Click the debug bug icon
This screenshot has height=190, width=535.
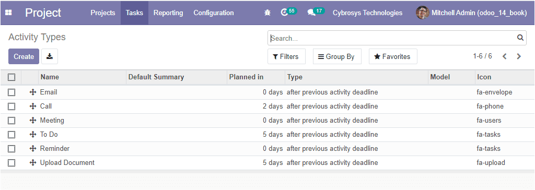[267, 13]
